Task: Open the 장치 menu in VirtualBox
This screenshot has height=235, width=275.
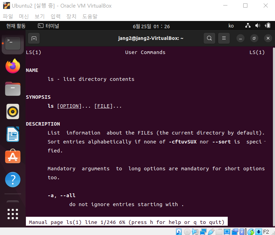Action: 71,17
